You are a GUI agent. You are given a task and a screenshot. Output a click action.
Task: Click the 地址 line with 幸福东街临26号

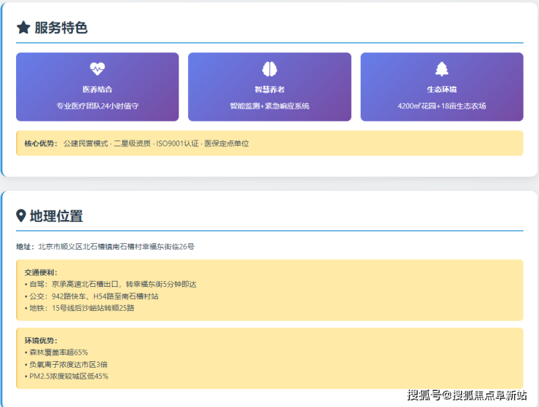(106, 247)
